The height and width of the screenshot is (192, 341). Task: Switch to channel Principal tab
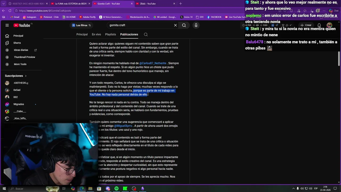click(x=82, y=34)
